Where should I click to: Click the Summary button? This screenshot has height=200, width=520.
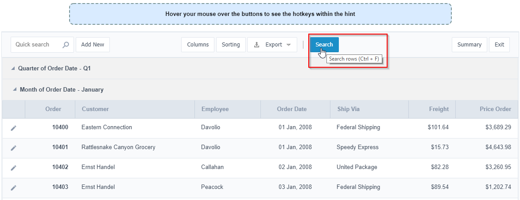pos(469,45)
